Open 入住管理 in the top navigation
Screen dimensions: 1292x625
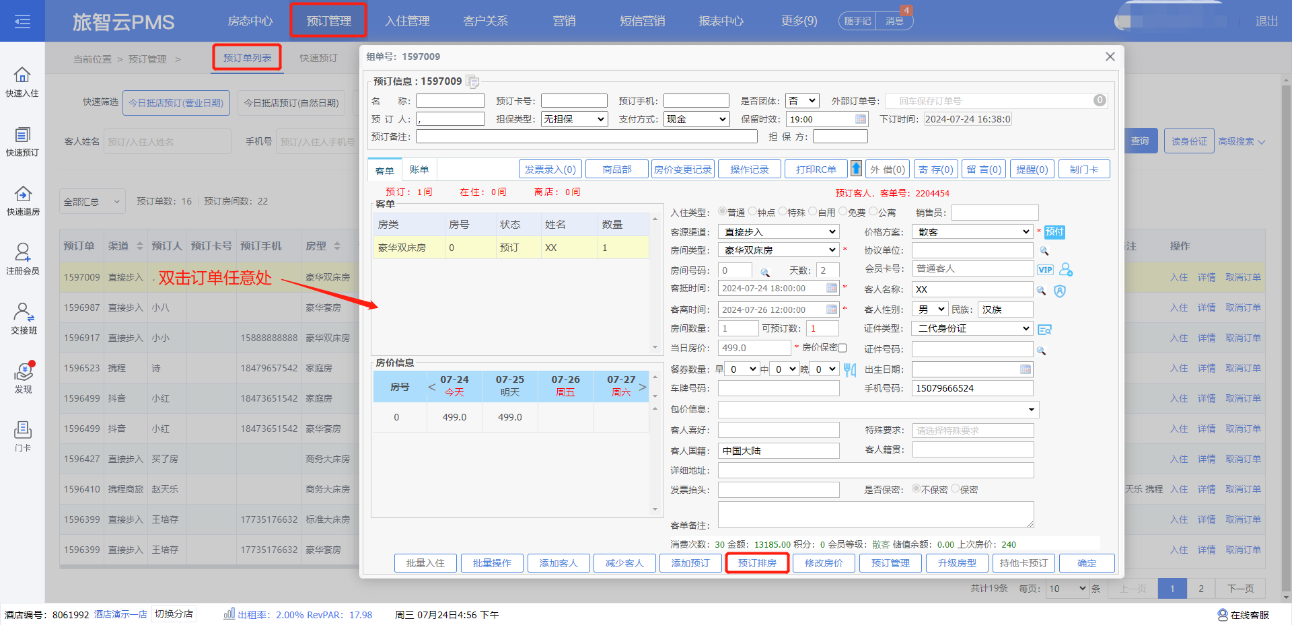tap(407, 21)
